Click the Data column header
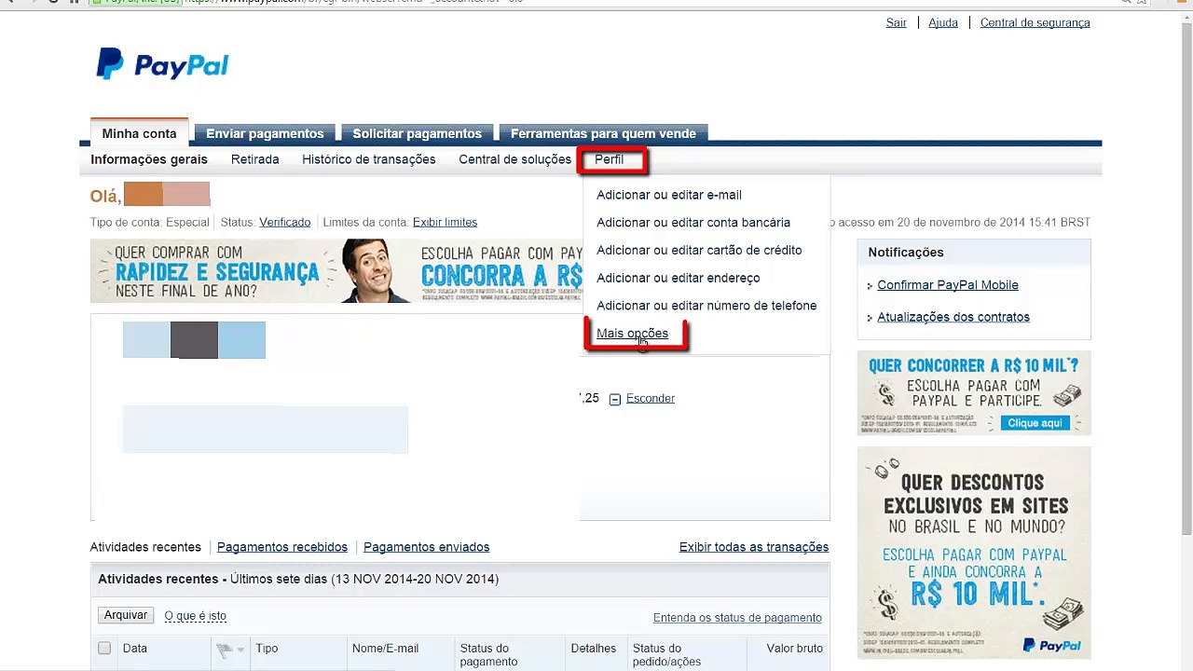 click(135, 649)
